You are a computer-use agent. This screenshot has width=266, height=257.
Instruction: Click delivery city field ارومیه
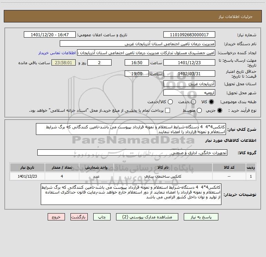(189, 92)
